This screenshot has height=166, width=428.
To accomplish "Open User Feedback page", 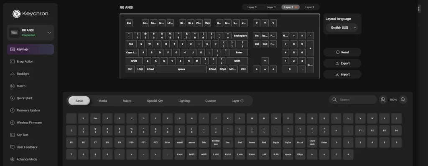I will pos(30,147).
